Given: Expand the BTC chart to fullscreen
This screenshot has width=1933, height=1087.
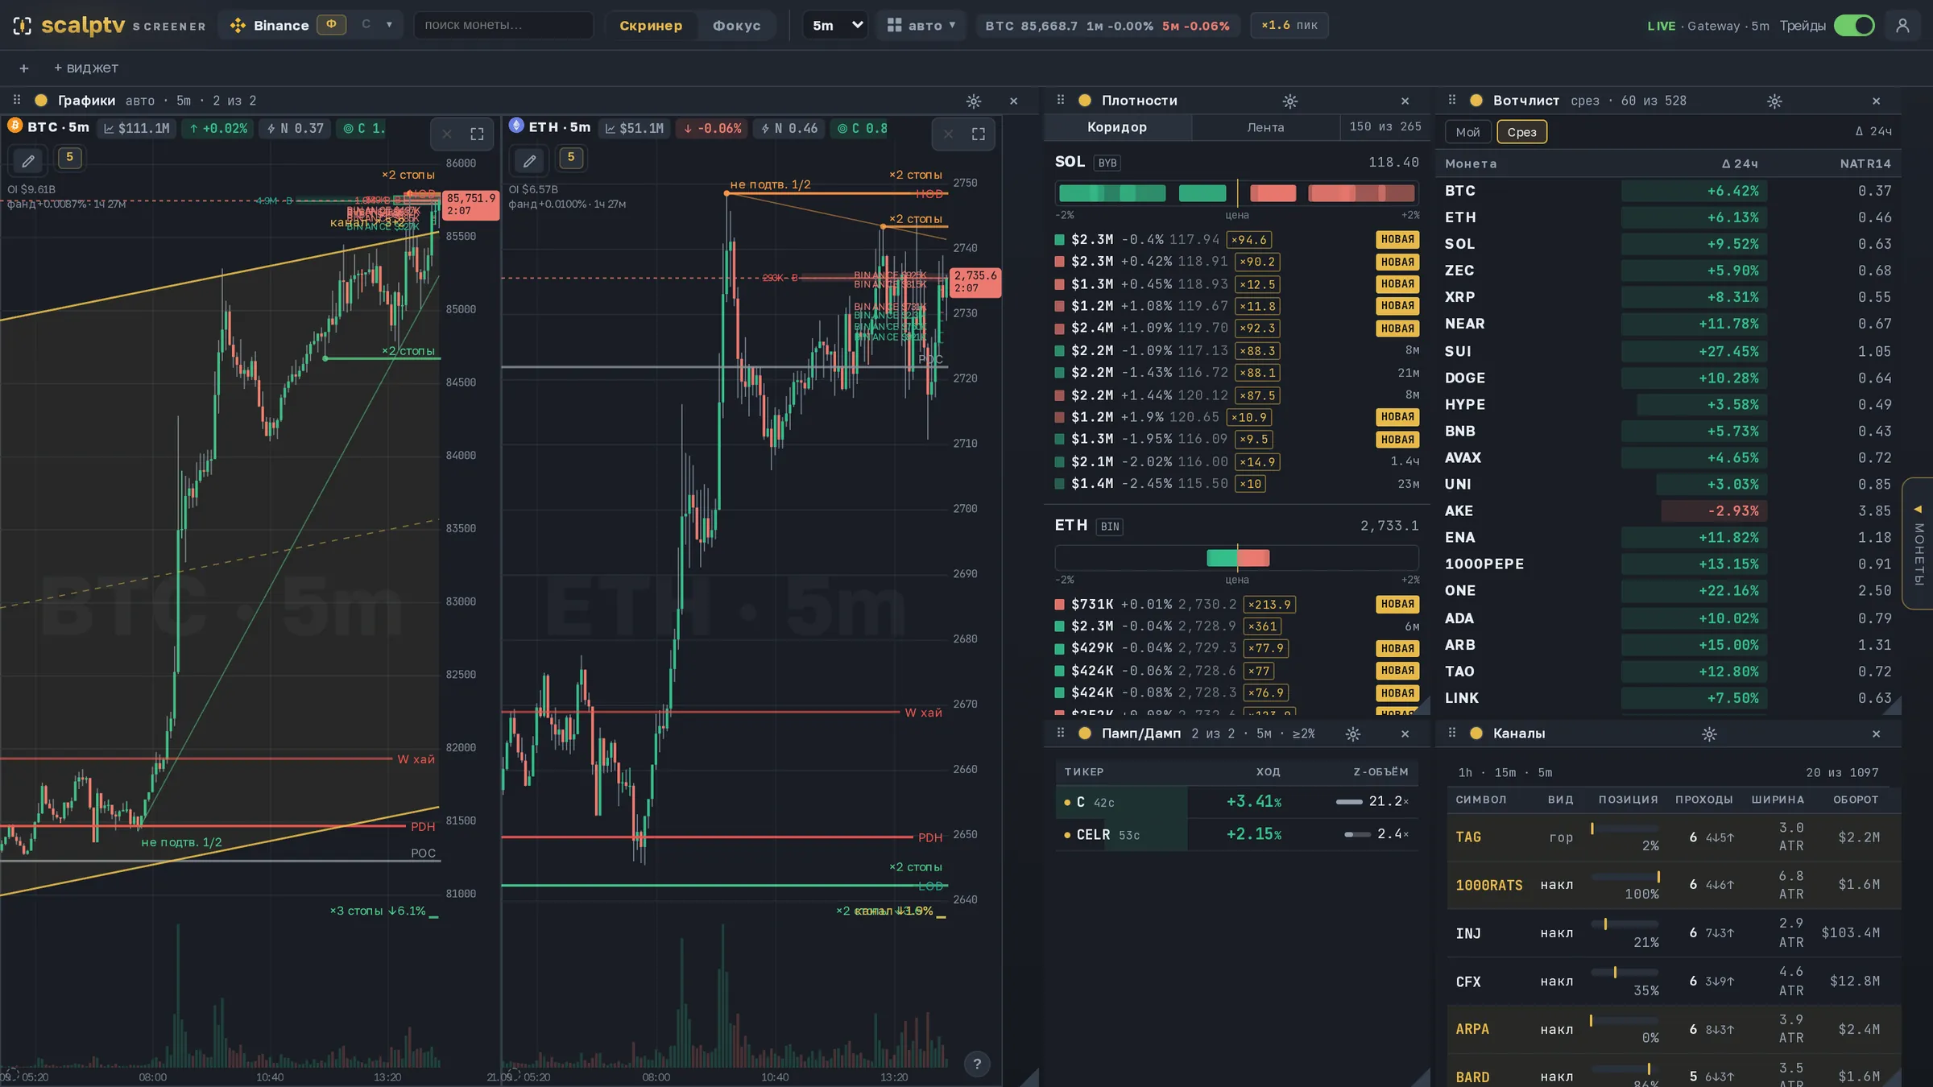Looking at the screenshot, I should click(477, 134).
